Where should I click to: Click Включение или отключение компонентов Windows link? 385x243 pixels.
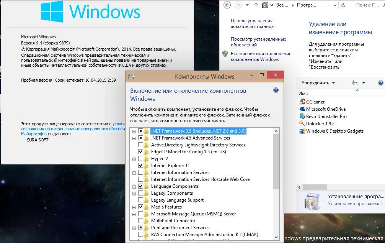[x=261, y=56]
